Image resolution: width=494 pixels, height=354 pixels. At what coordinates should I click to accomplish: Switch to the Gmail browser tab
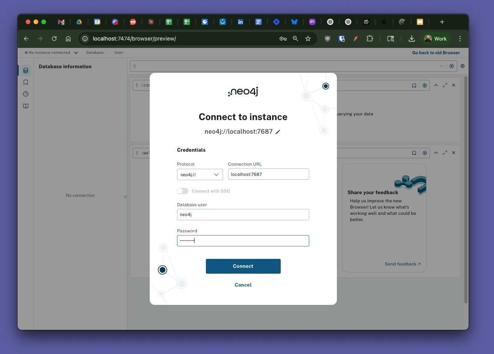tap(61, 22)
